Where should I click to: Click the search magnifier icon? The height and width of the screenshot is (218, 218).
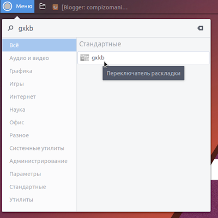click(x=10, y=28)
